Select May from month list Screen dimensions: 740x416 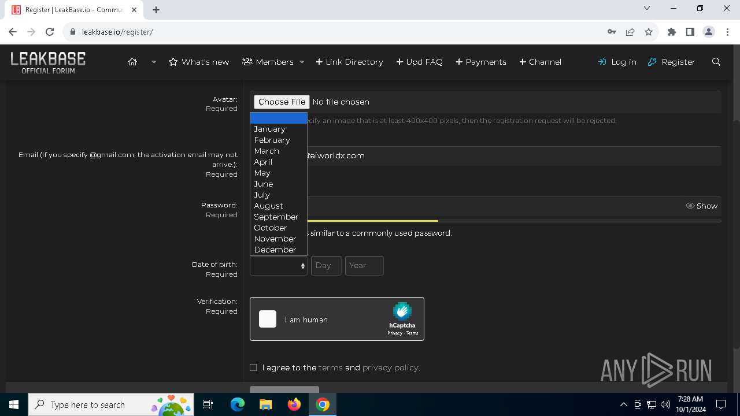click(x=278, y=173)
